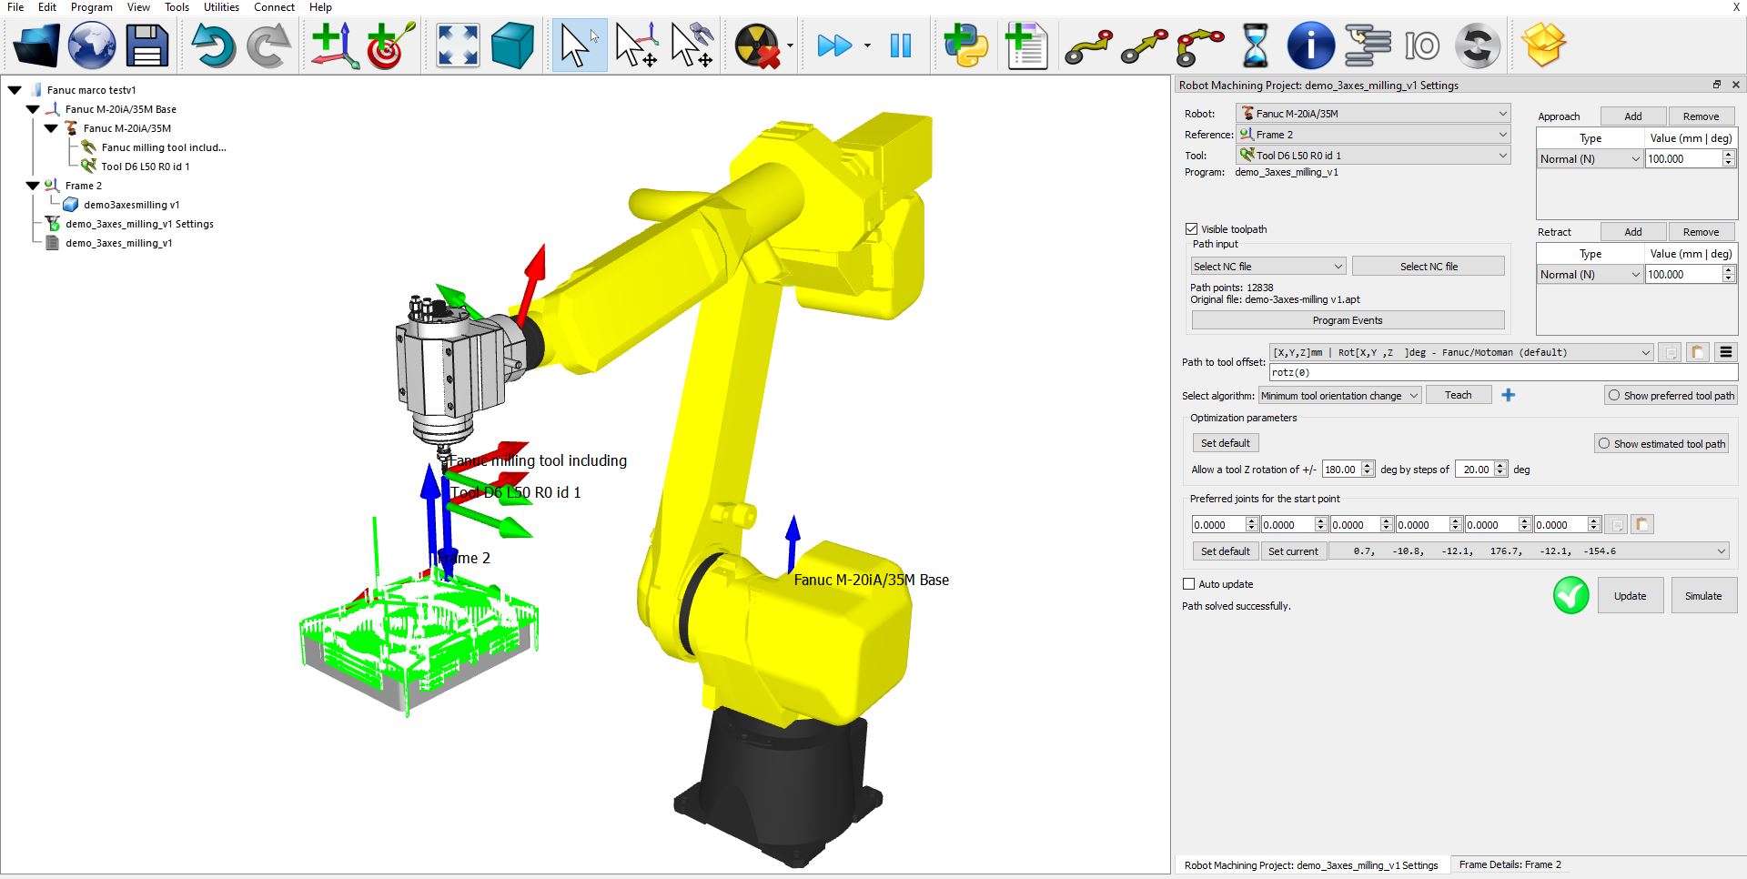Click the Add Python program icon
The image size is (1747, 879).
coord(965,45)
